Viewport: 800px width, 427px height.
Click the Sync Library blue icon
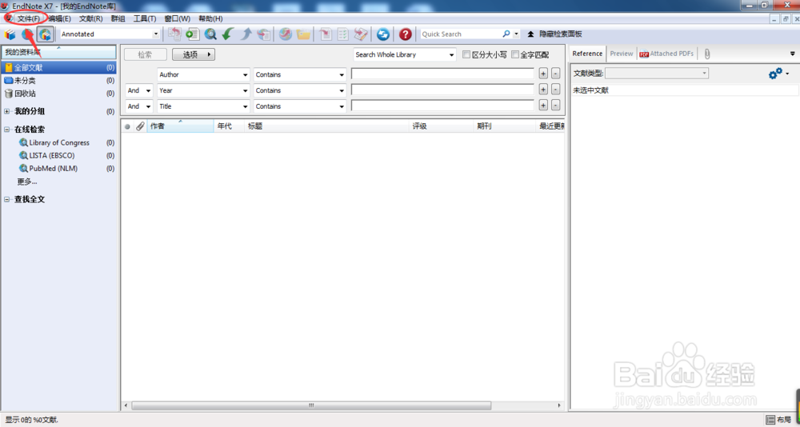click(383, 34)
